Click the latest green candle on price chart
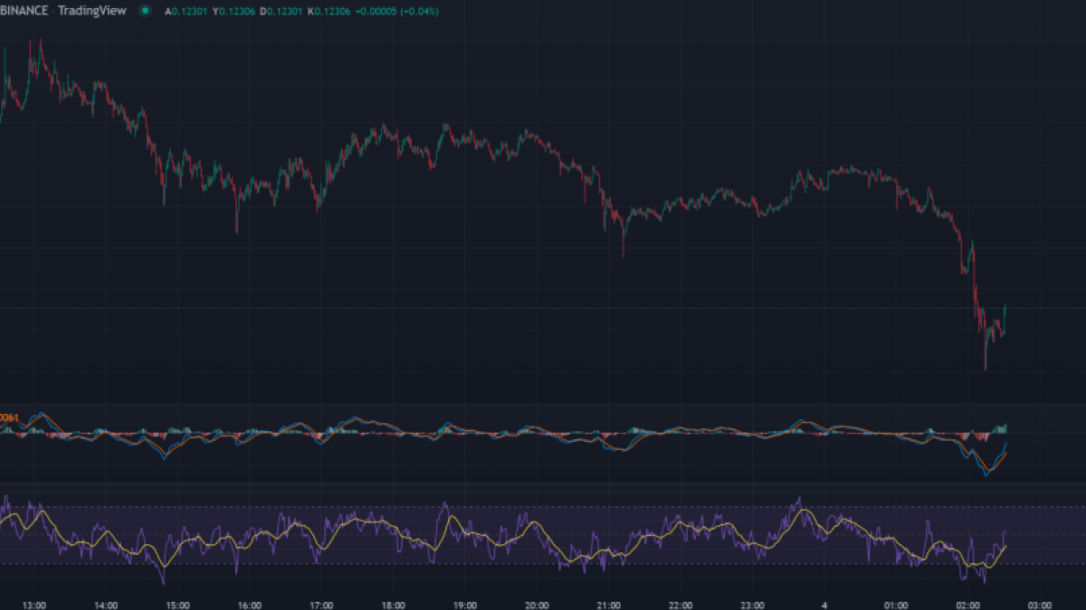1086x610 pixels. point(1005,318)
